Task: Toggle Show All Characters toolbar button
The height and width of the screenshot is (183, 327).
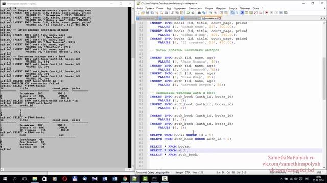Action: (237, 13)
